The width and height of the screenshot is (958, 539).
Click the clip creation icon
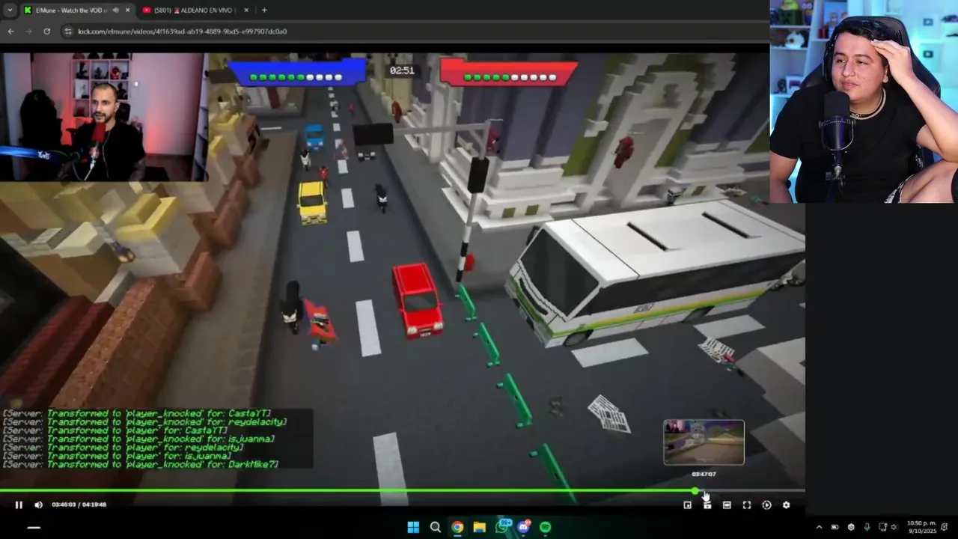[x=707, y=505]
